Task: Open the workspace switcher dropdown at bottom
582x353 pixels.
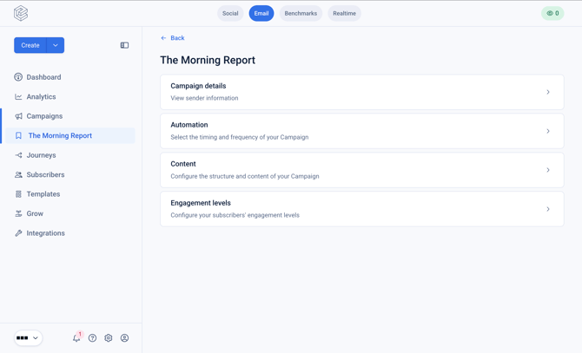Action: click(x=28, y=337)
